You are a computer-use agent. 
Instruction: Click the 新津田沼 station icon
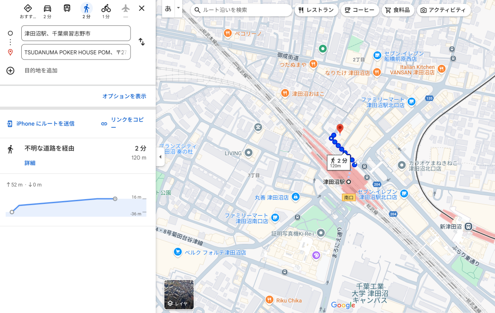(x=468, y=226)
